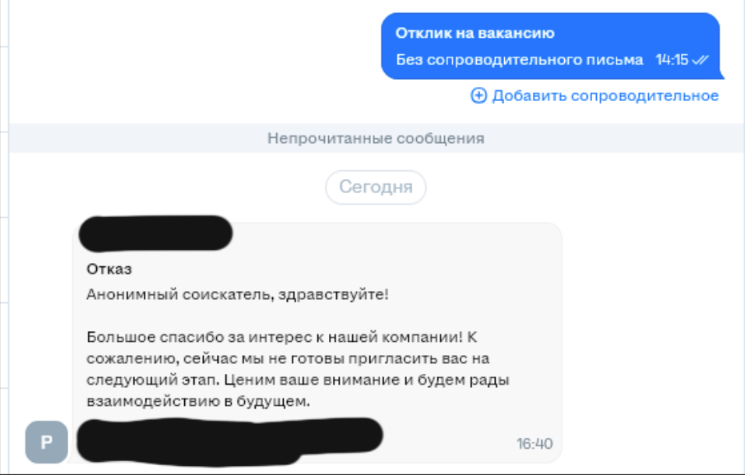Open the sender avatar with letter P
745x475 pixels.
[46, 441]
